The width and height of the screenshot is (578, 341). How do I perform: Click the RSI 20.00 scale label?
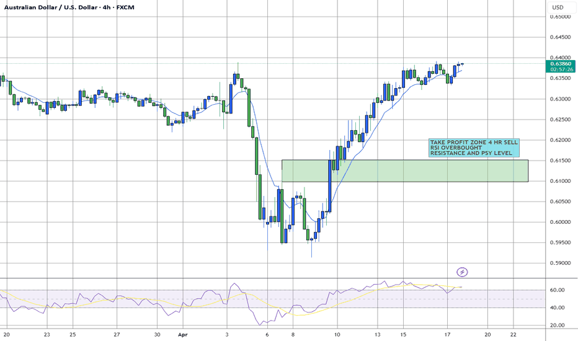[x=557, y=325]
